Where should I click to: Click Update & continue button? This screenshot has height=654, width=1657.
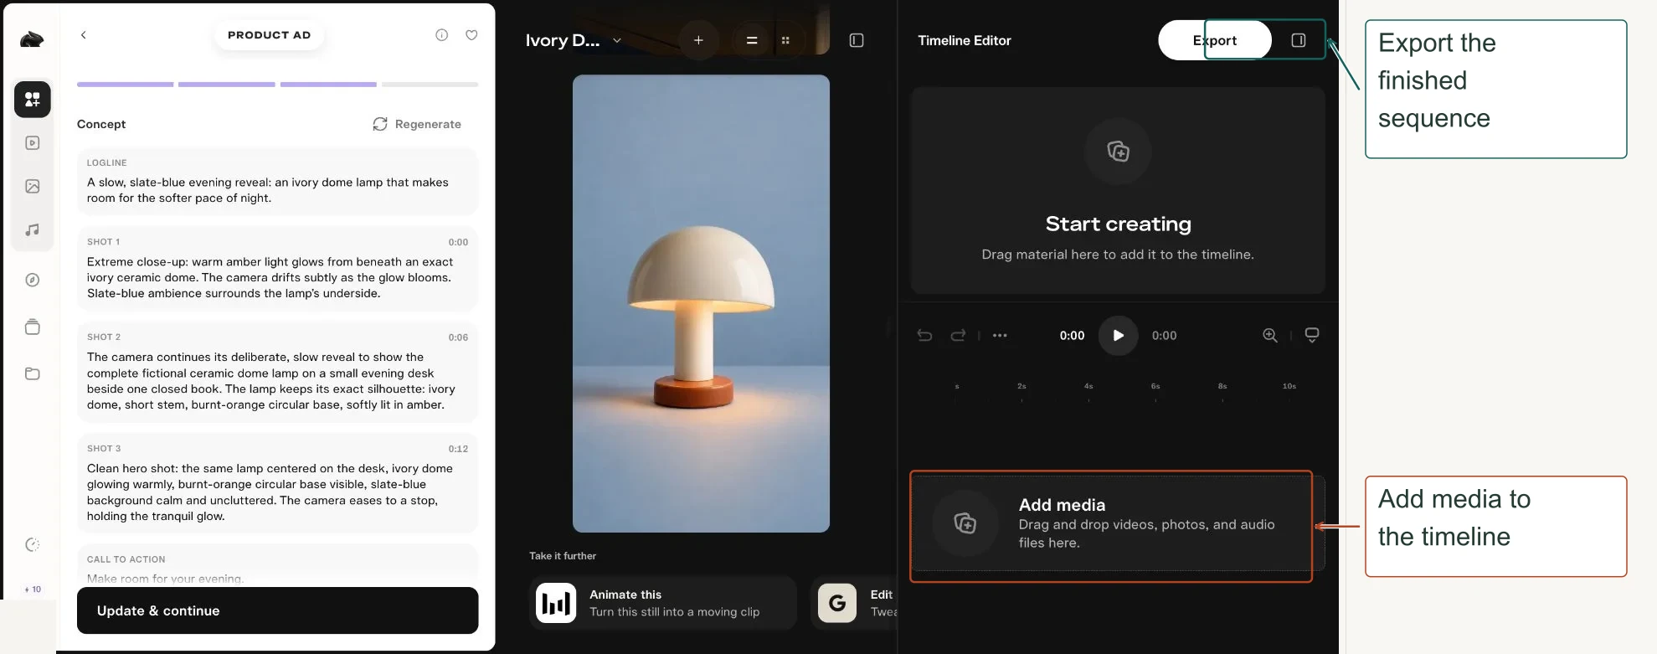pyautogui.click(x=277, y=610)
